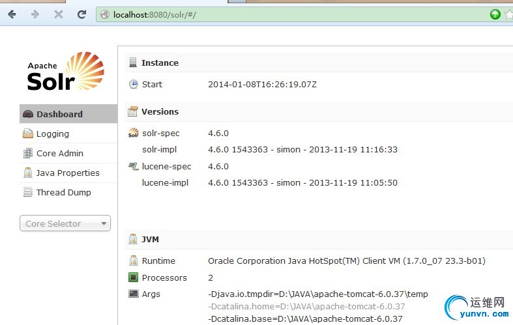
Task: Click the lucene-impl label
Action: click(165, 183)
